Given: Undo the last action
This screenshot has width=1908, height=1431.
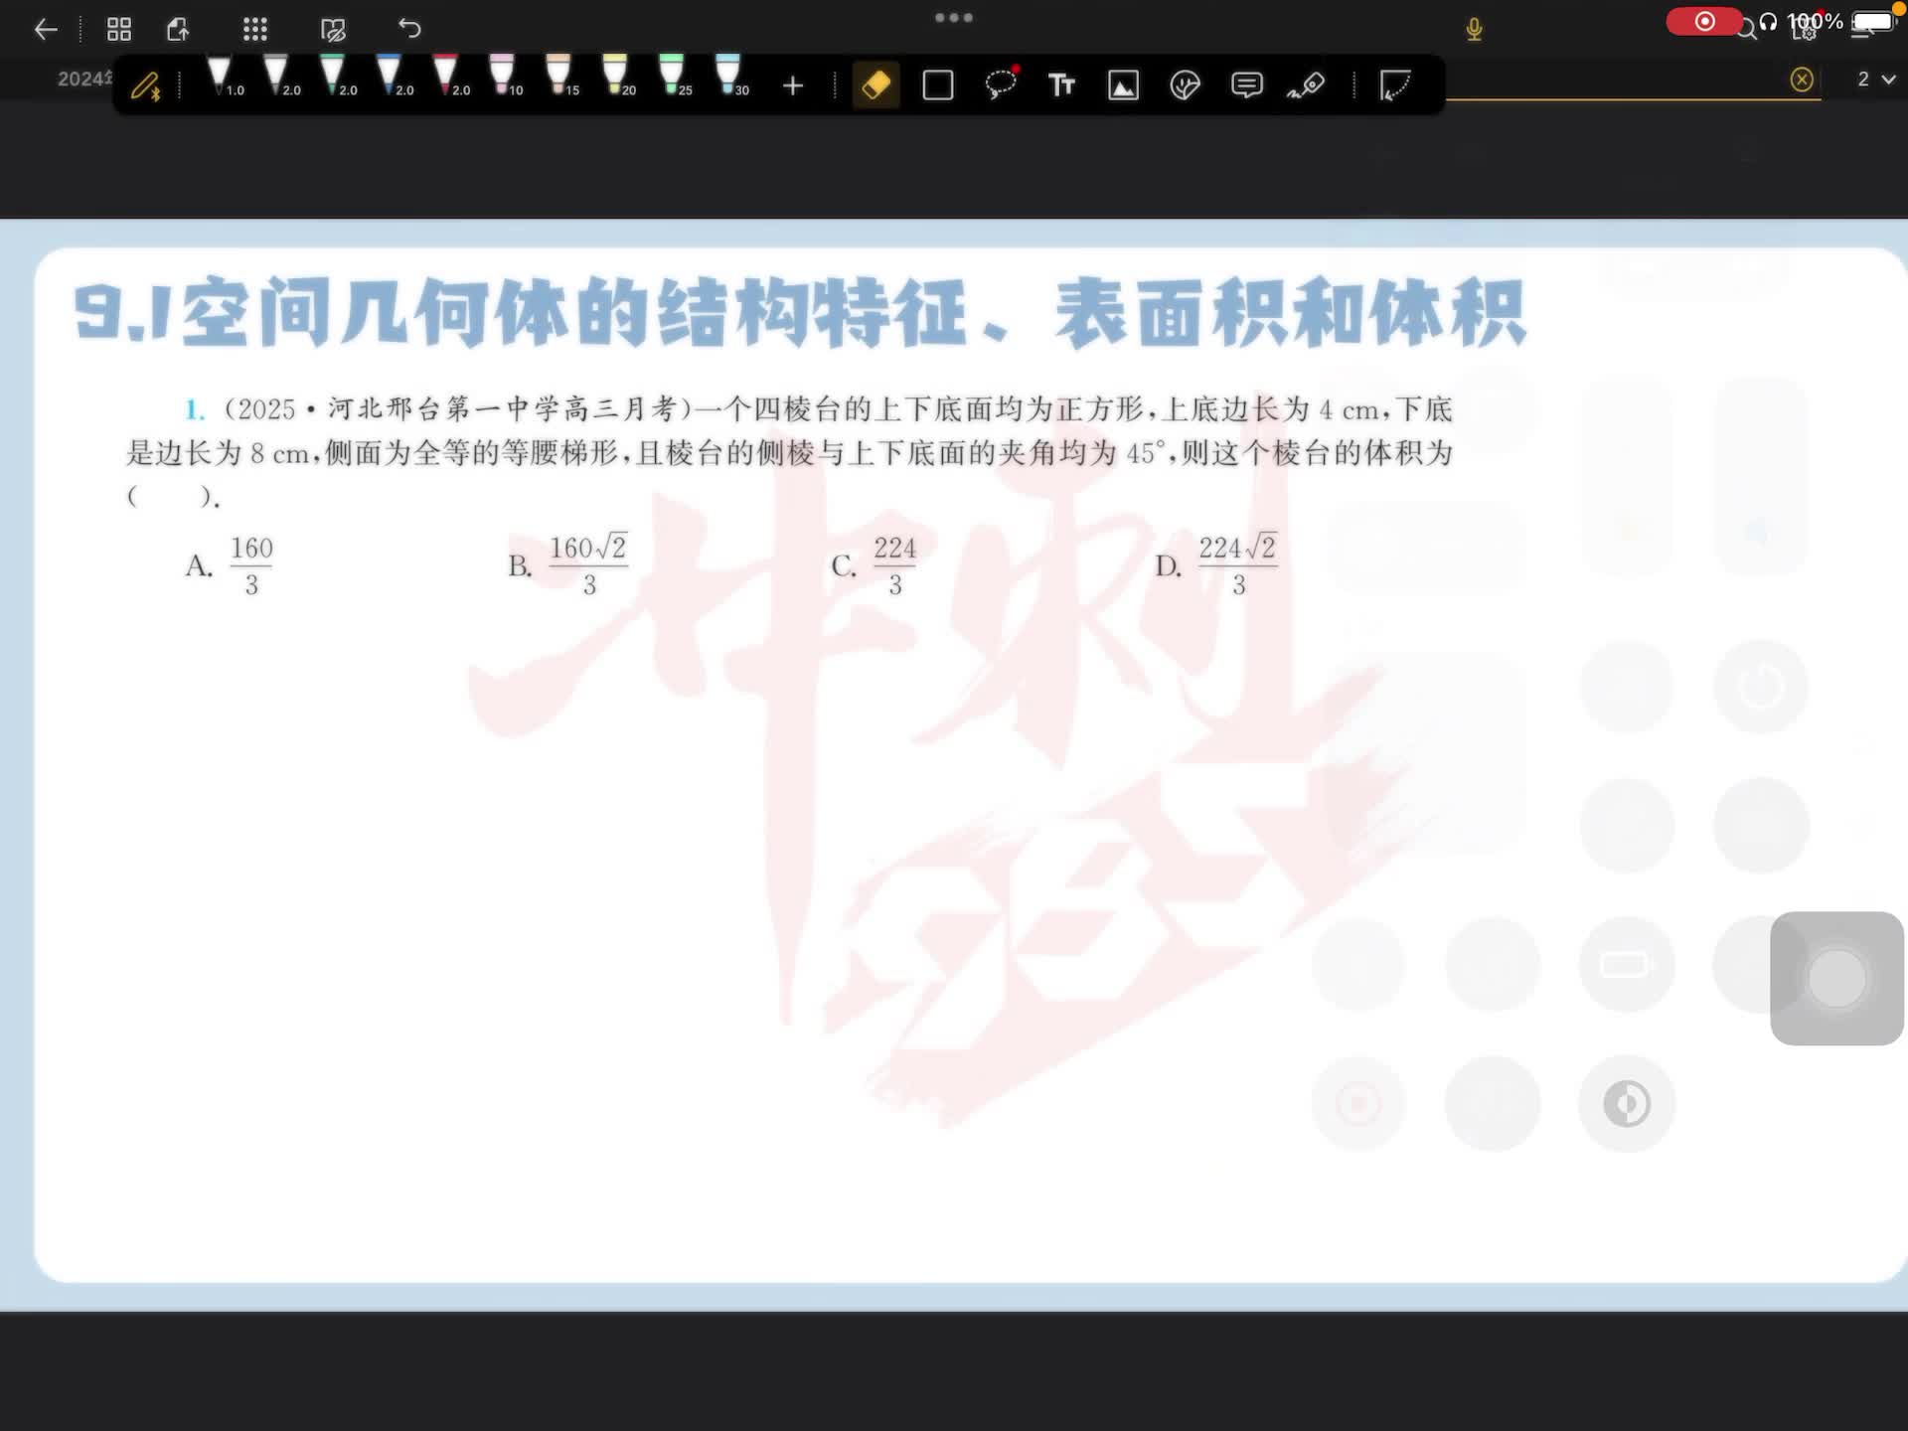Looking at the screenshot, I should coord(409,29).
